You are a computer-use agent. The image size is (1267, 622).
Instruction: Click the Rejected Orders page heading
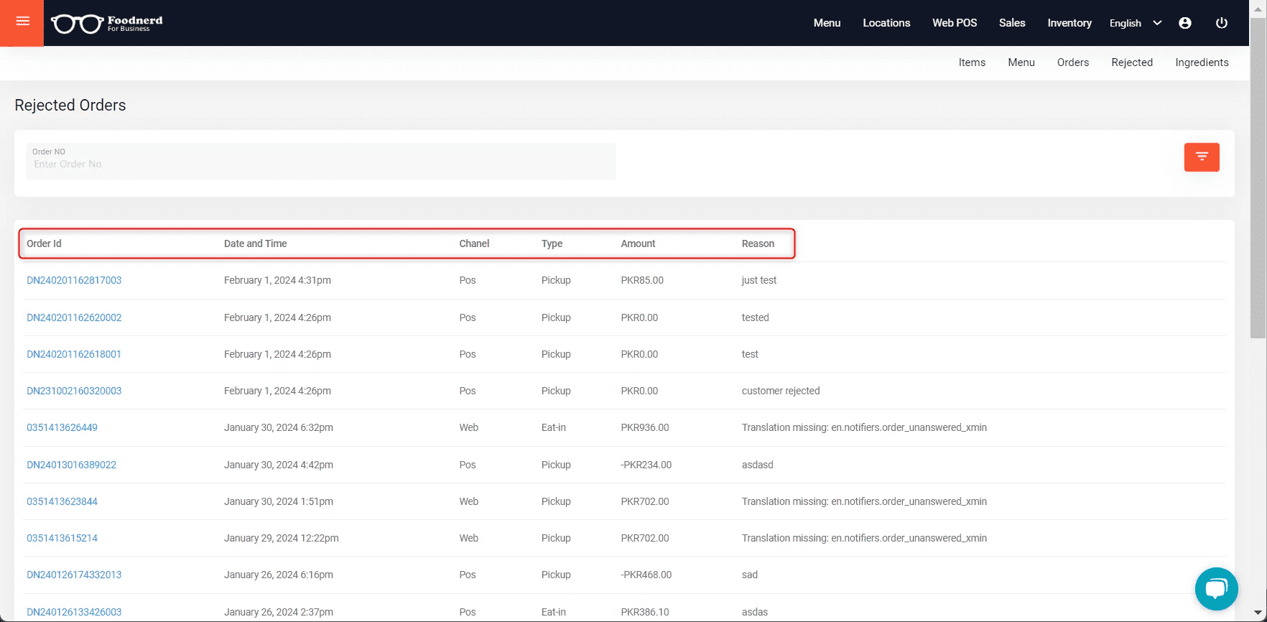(70, 105)
